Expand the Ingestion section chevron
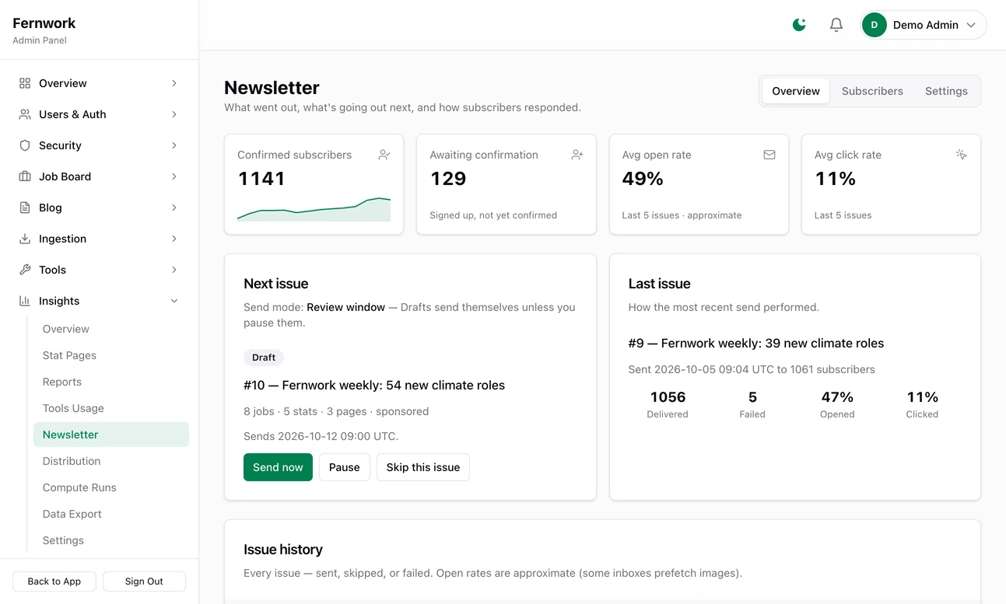Viewport: 1006px width, 604px height. point(174,239)
